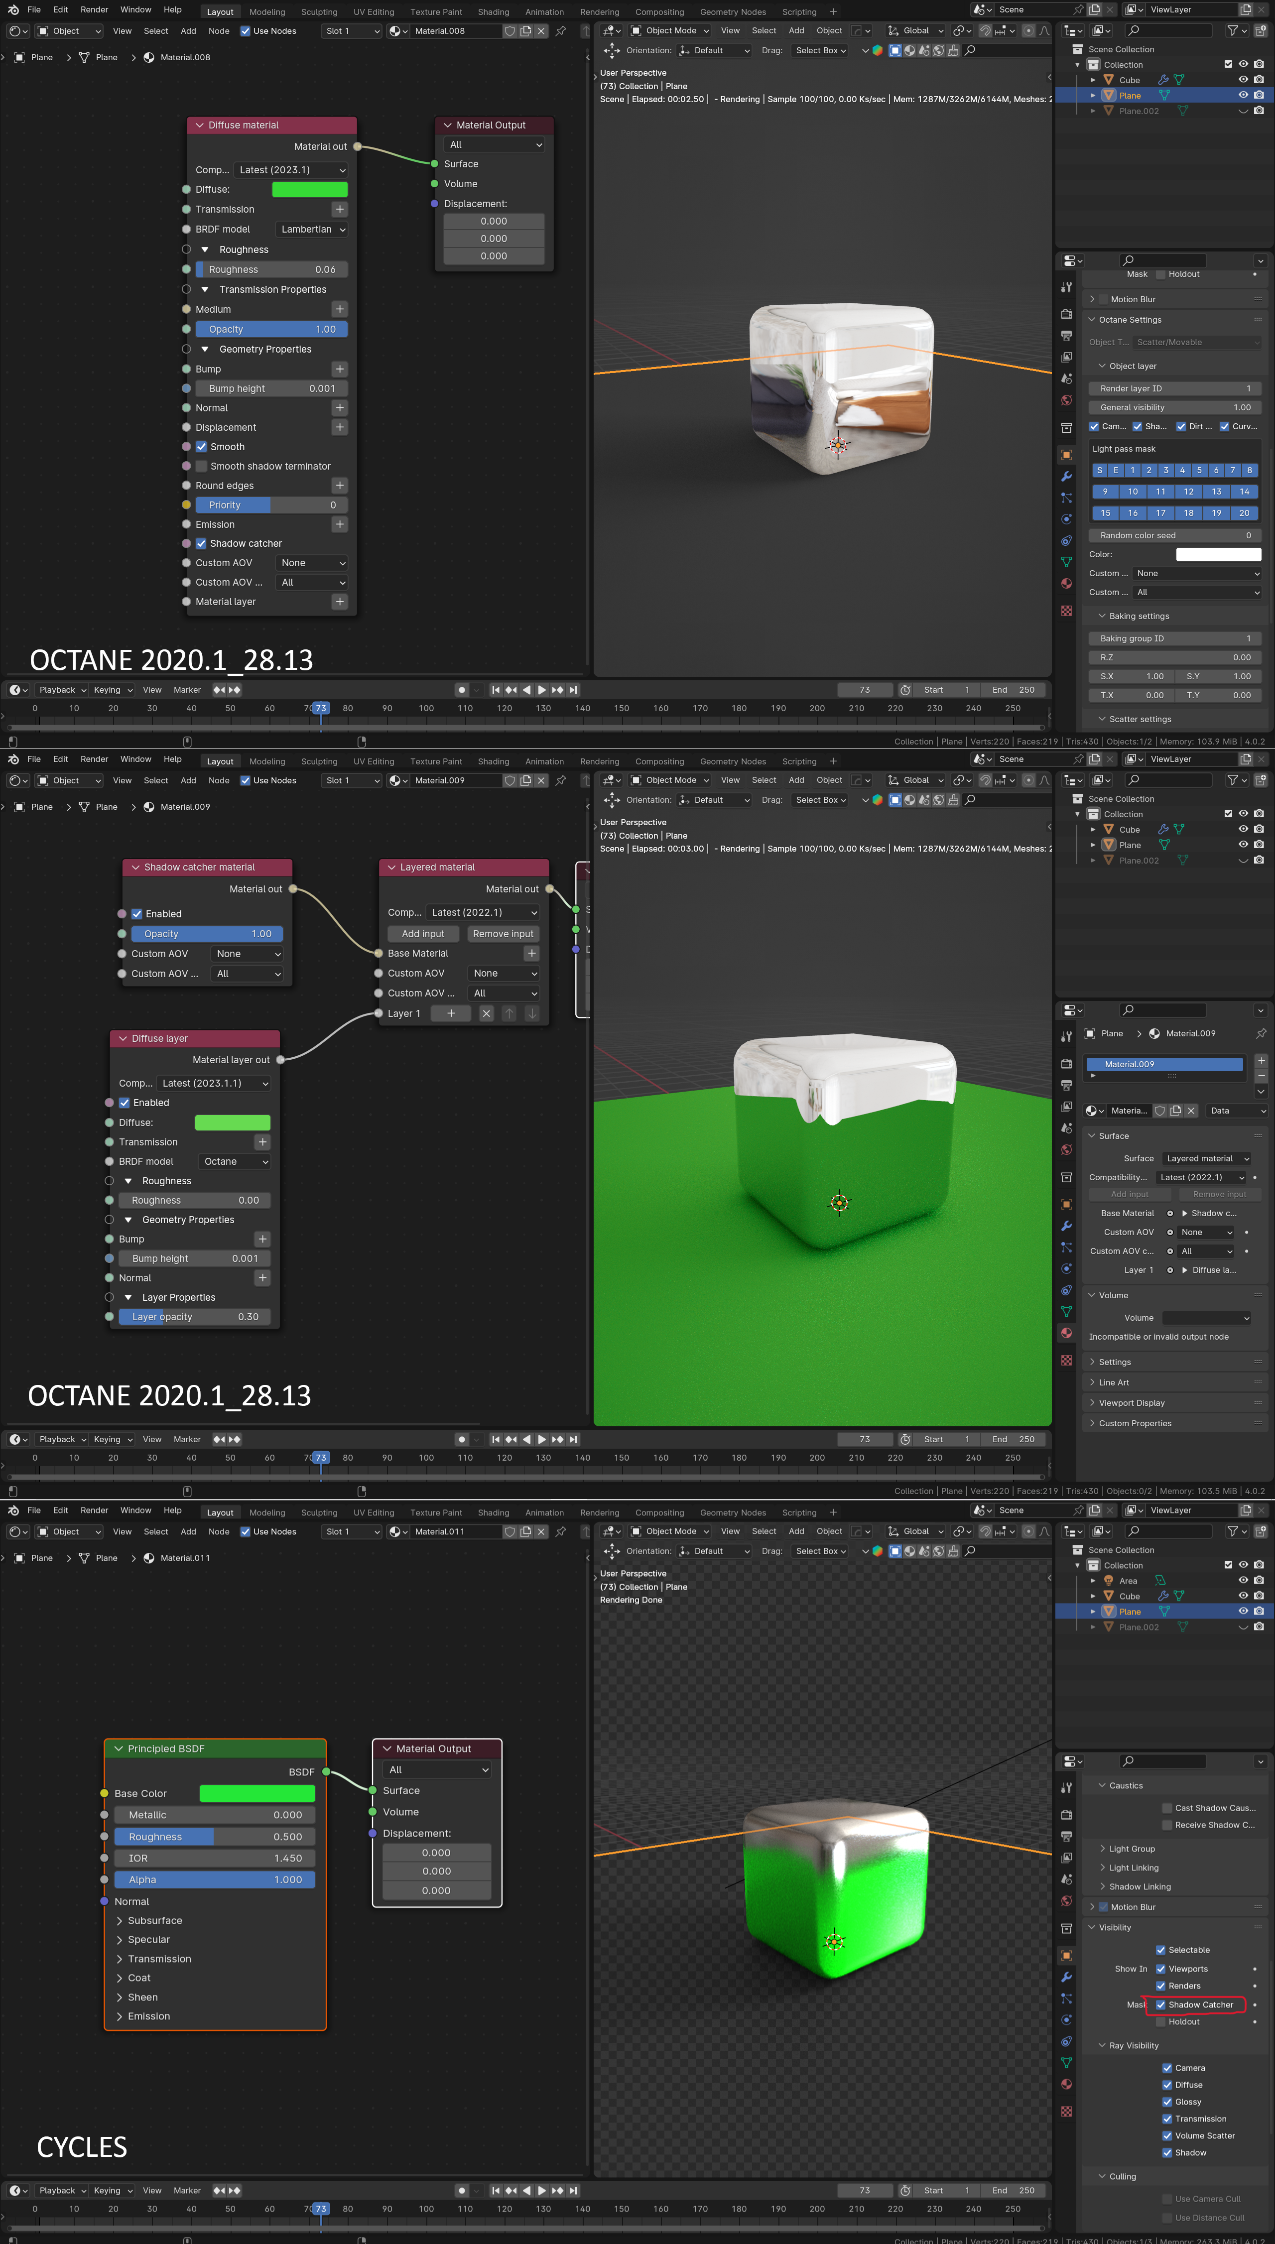
Task: Uncheck the red-circled Shadow Catcher checkbox
Action: pyautogui.click(x=1161, y=2004)
